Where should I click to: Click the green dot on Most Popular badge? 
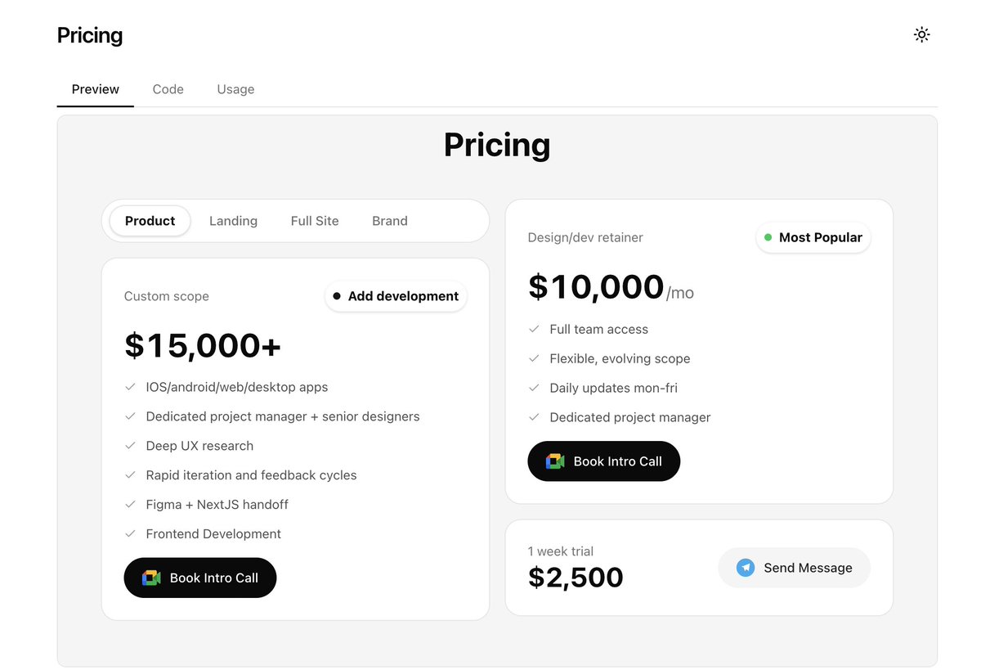point(768,237)
